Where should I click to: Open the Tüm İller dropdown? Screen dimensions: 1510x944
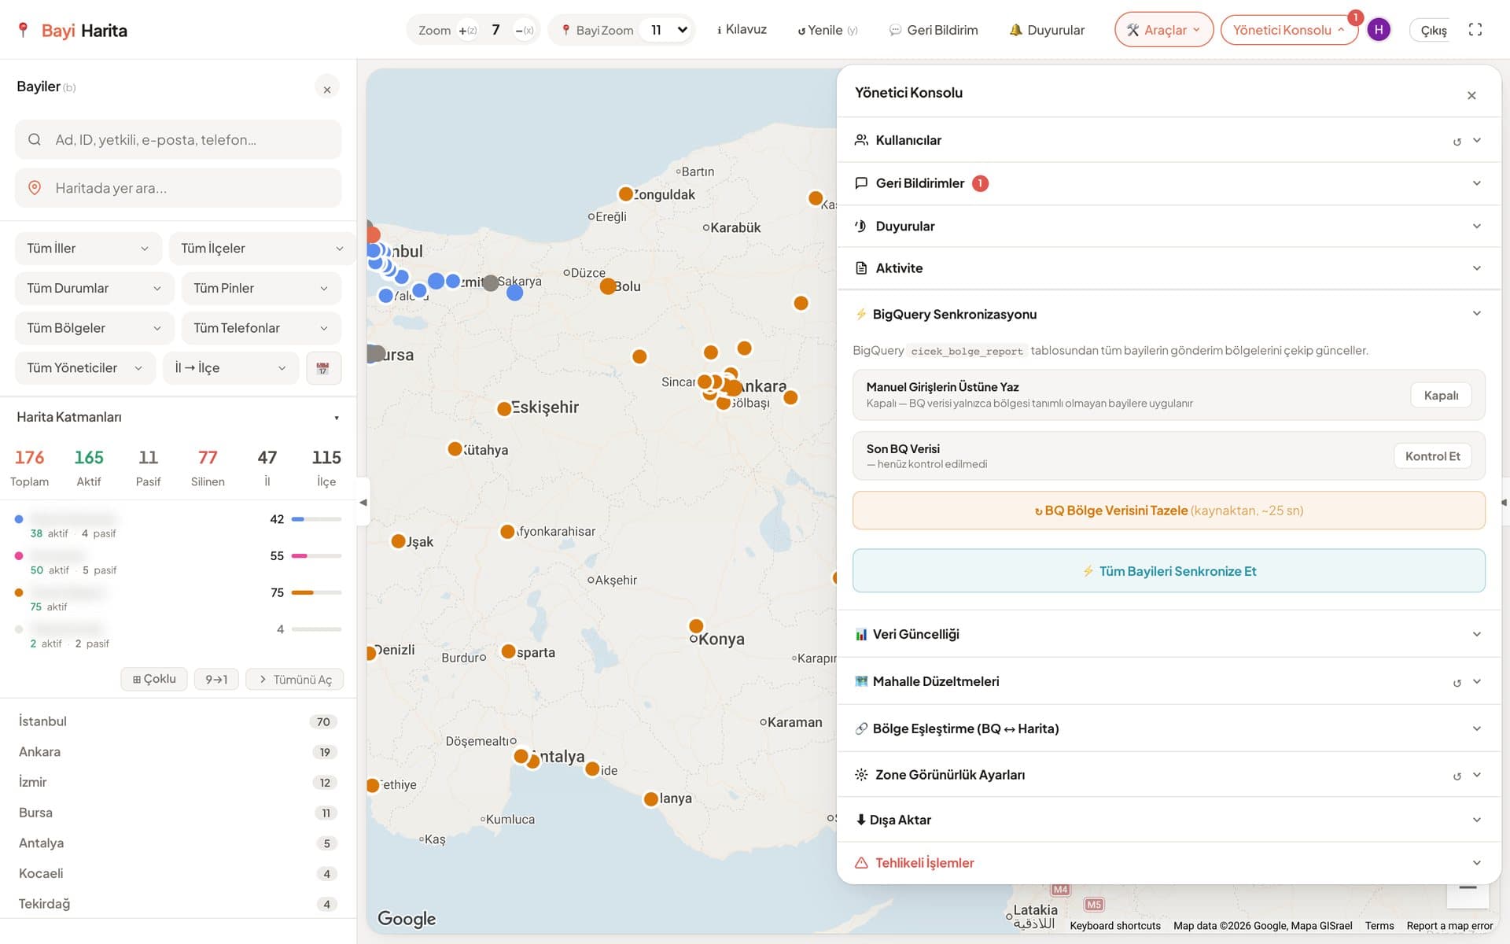click(88, 249)
